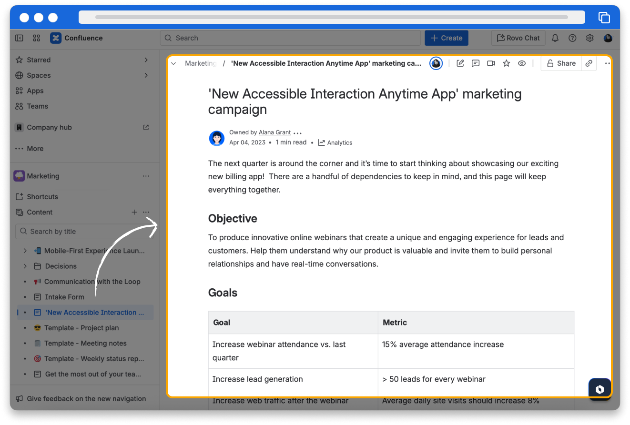This screenshot has width=630, height=425.
Task: Open Content section more options ellipsis
Action: [146, 212]
